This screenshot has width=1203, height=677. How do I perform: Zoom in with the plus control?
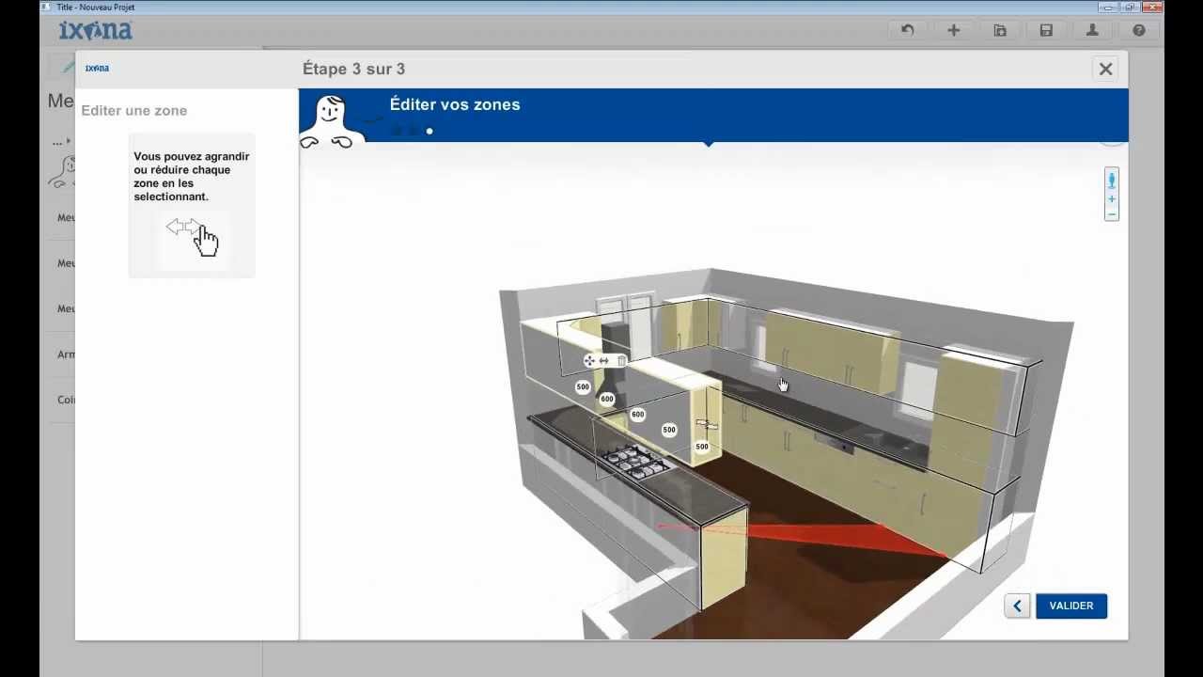pyautogui.click(x=1112, y=199)
